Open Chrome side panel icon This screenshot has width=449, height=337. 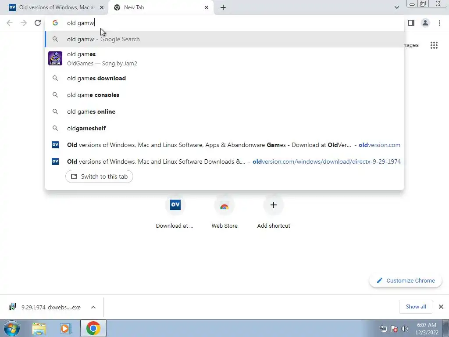click(411, 23)
